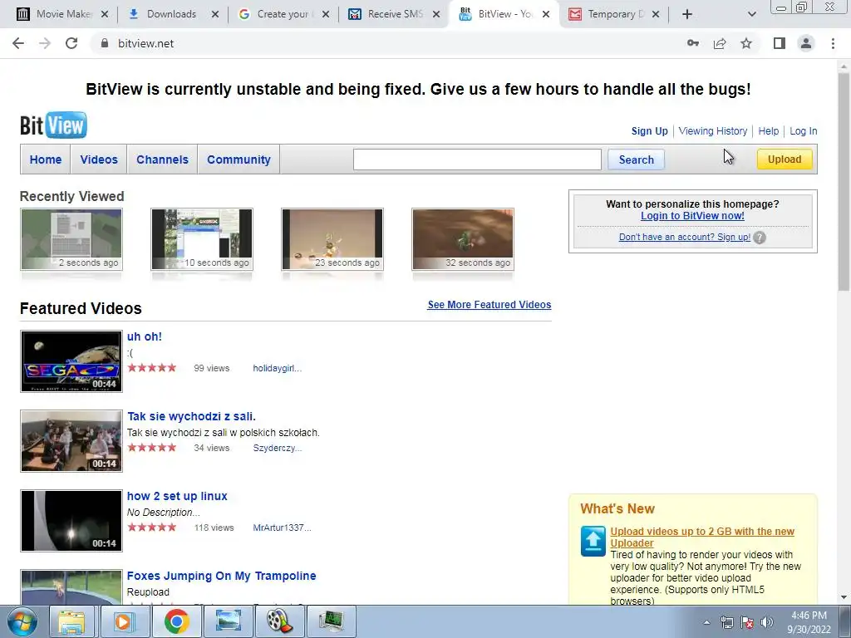This screenshot has height=638, width=851.
Task: Open the Chrome profile avatar
Action: click(806, 43)
